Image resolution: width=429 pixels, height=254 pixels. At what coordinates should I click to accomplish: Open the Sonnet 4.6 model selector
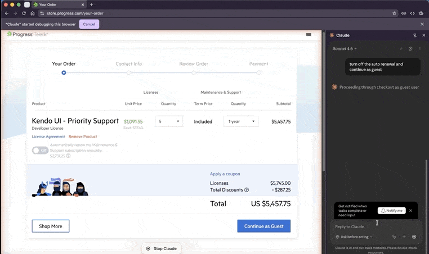tap(345, 49)
